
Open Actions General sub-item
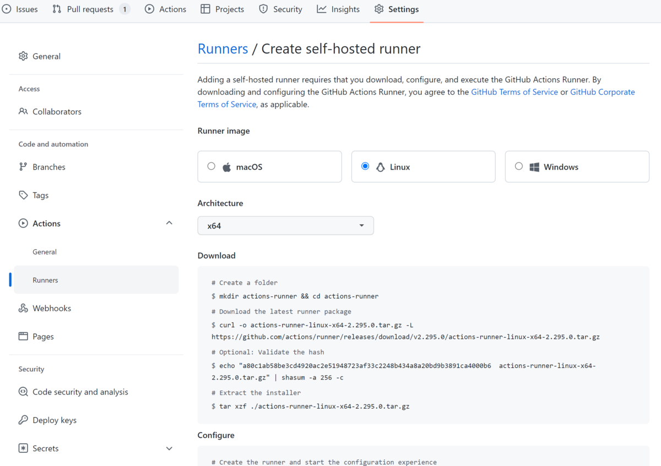coord(45,252)
